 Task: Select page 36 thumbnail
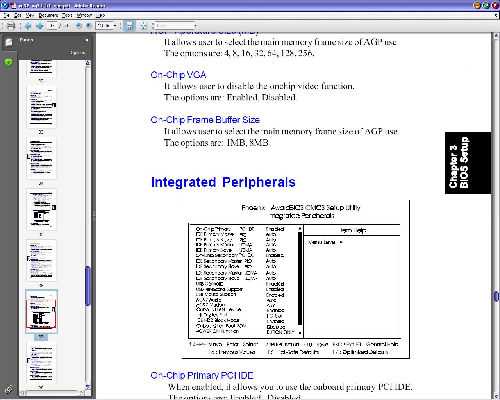pyautogui.click(x=41, y=261)
